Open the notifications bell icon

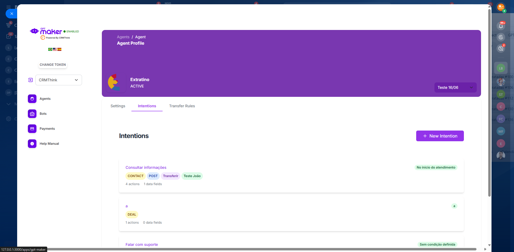tap(501, 26)
